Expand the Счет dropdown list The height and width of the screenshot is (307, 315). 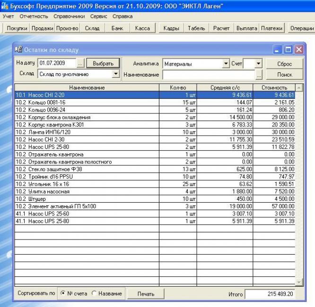click(x=258, y=63)
